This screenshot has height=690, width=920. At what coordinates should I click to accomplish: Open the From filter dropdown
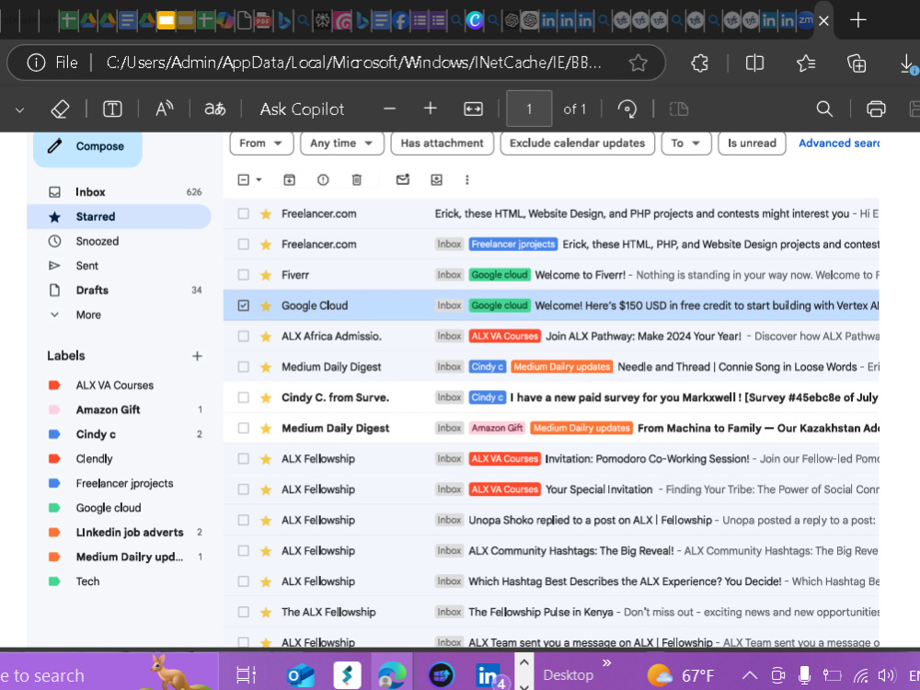(x=261, y=144)
